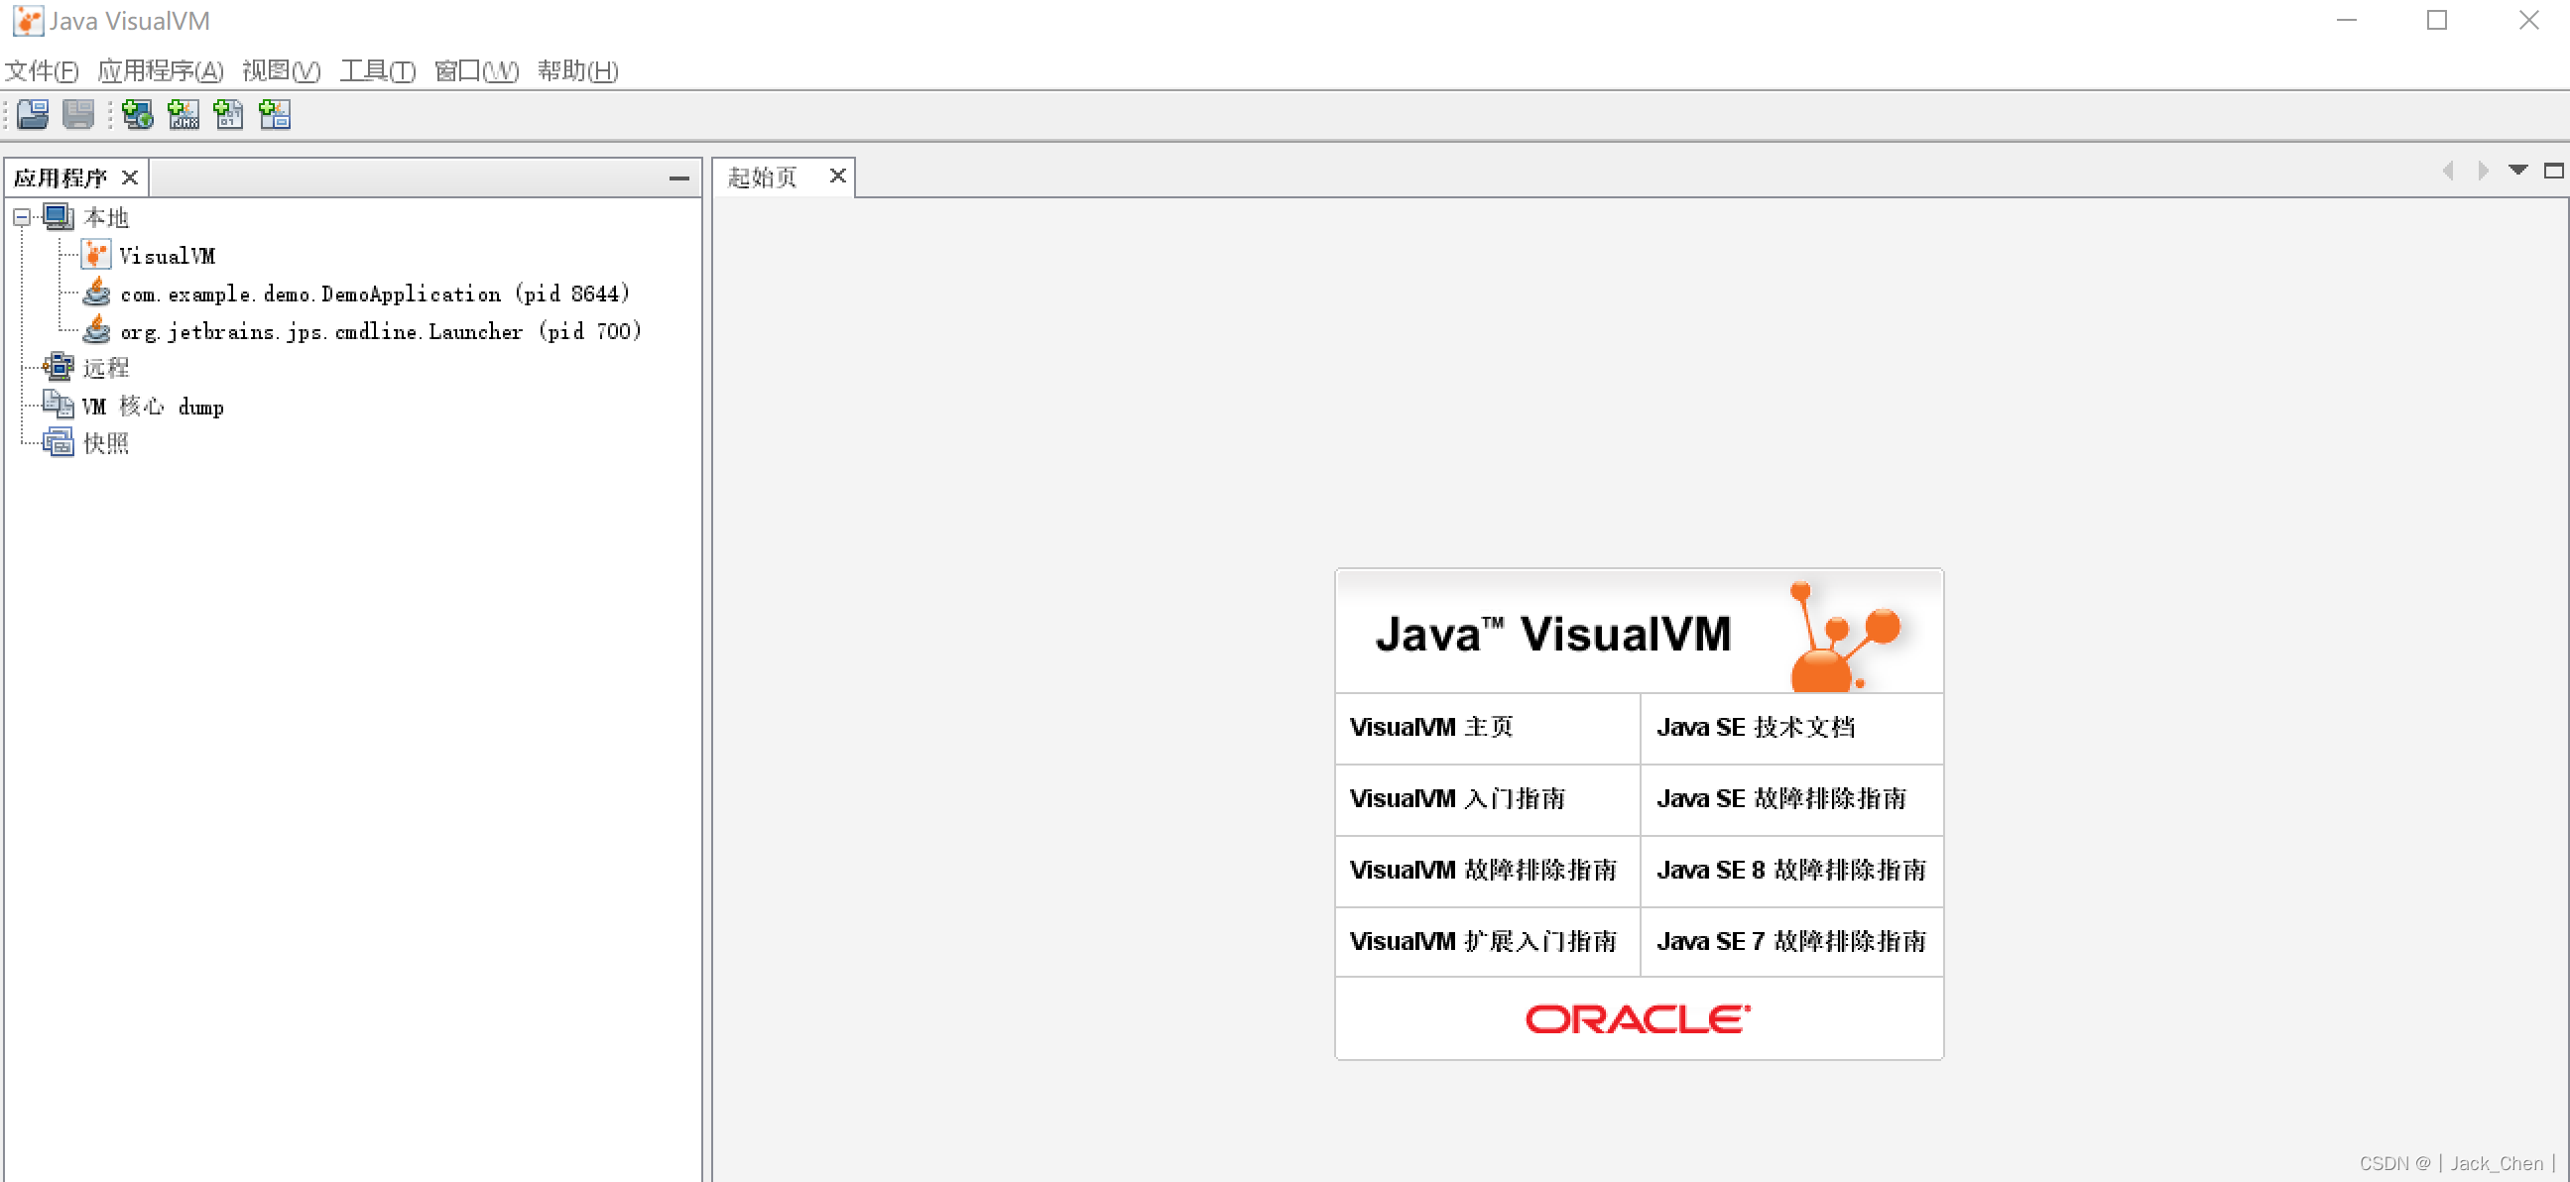Close the 起始页 tab

(838, 176)
